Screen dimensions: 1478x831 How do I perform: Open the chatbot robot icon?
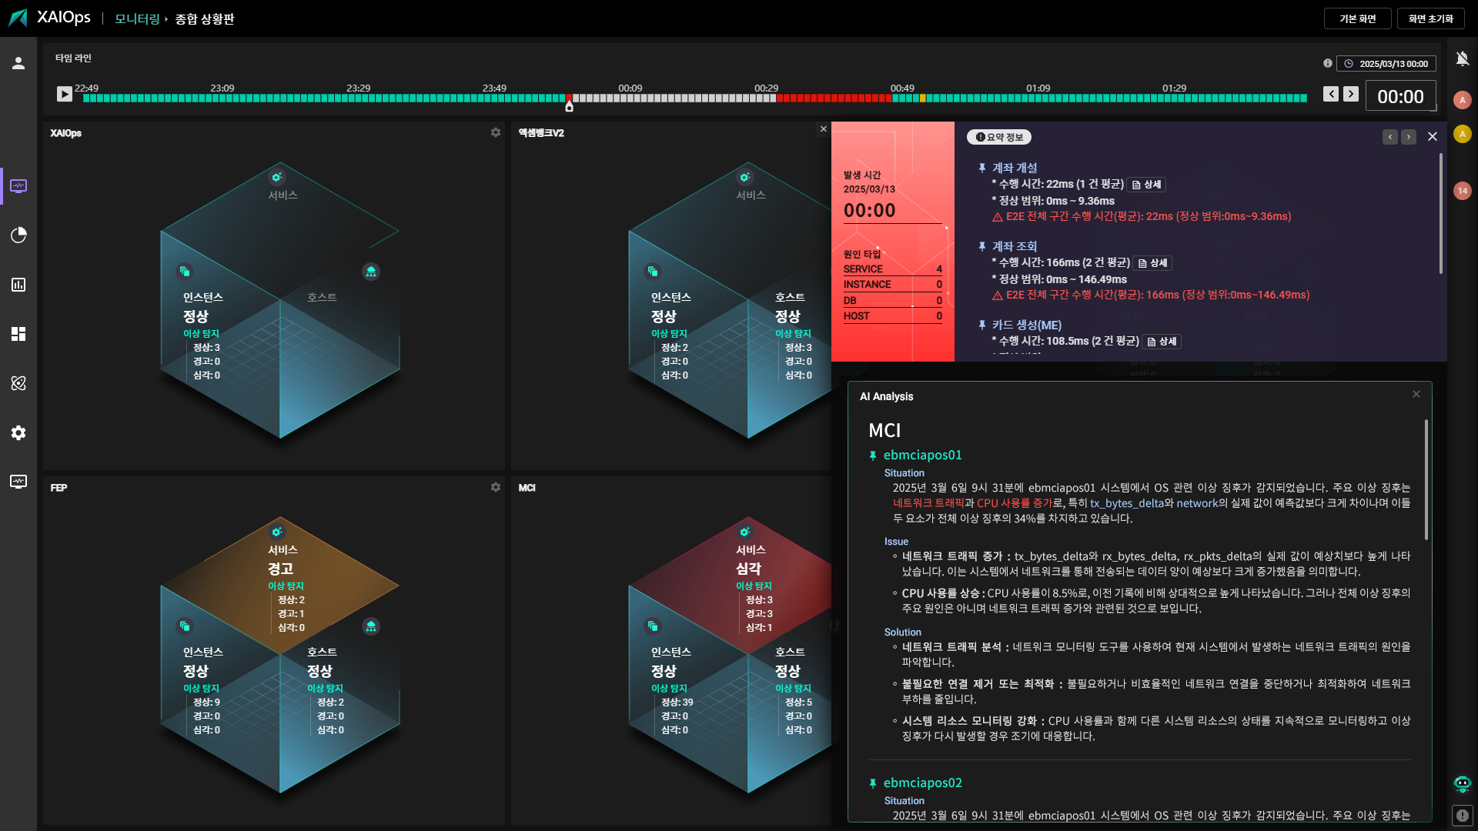(1462, 784)
